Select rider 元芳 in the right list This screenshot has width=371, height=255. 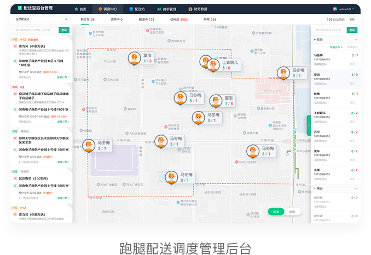pos(335,134)
